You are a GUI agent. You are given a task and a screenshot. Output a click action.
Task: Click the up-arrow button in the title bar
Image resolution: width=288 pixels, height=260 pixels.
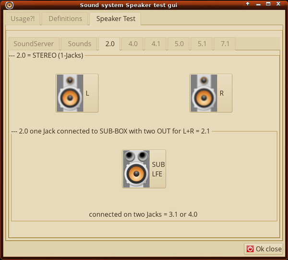[x=248, y=4]
